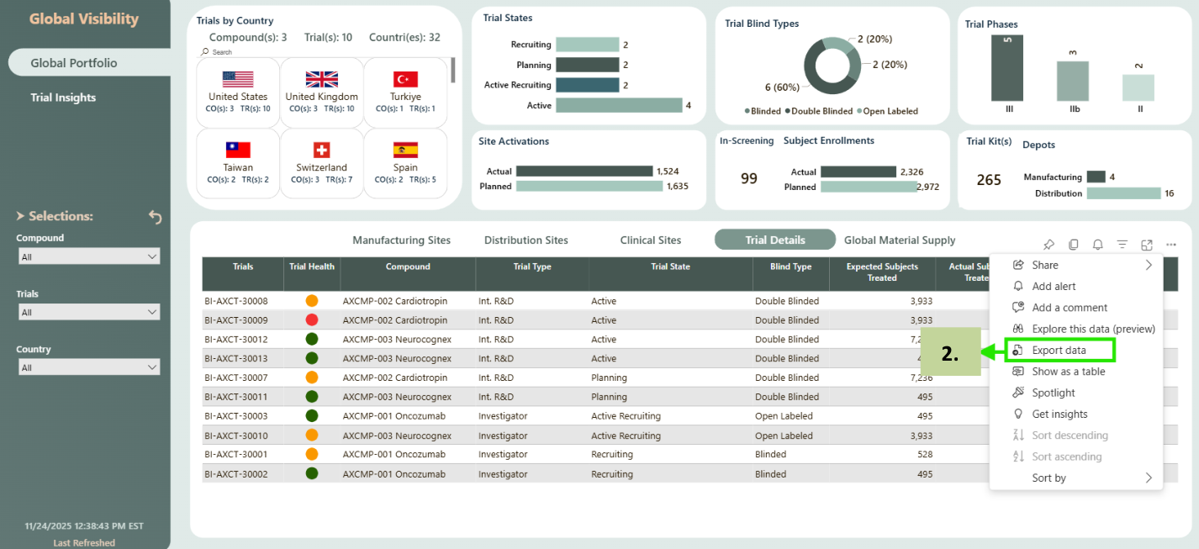Open the Compound dropdown filter
Screen dimensions: 1199x549
pyautogui.click(x=89, y=256)
